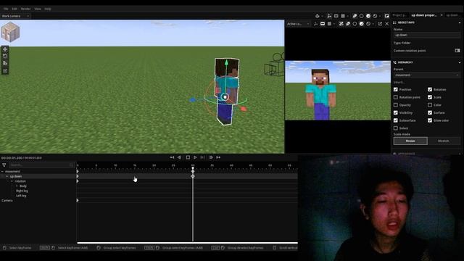Click the snap icon on the Work camera toolbar
Image resolution: width=464 pixels, height=261 pixels.
tap(318, 16)
